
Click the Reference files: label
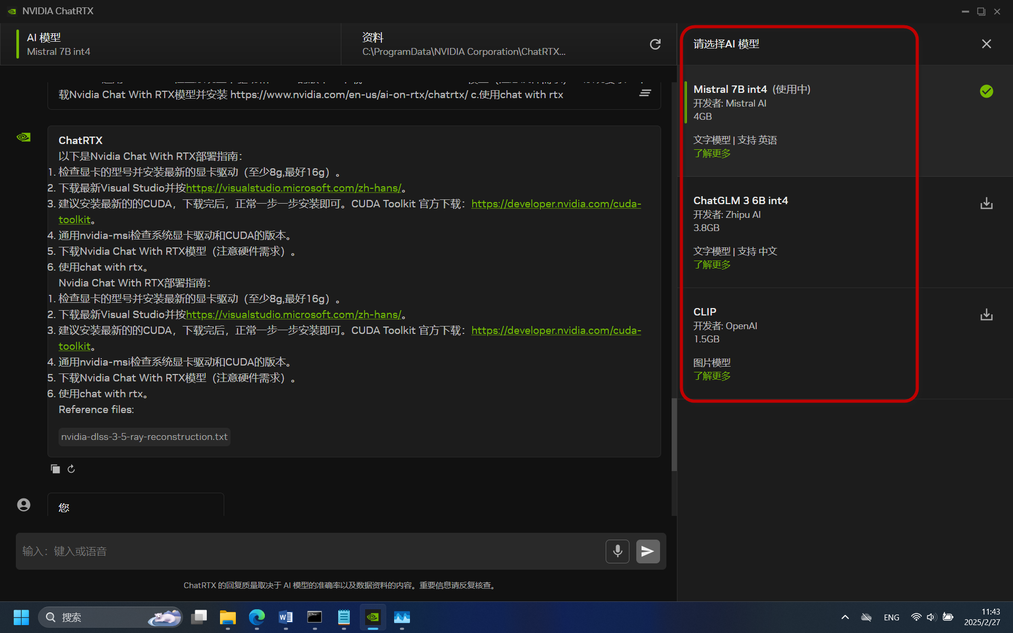[97, 410]
